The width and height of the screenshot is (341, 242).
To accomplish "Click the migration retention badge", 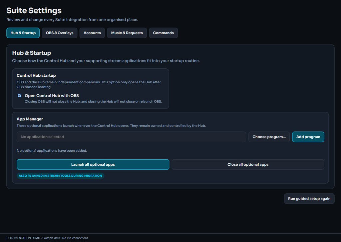I will click(x=61, y=176).
